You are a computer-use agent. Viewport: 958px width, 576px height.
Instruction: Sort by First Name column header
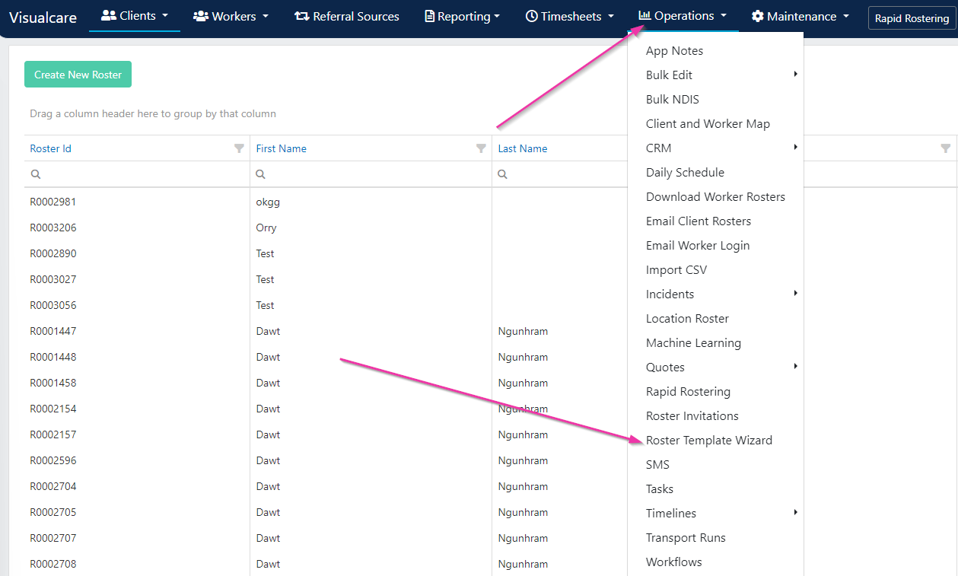tap(282, 148)
